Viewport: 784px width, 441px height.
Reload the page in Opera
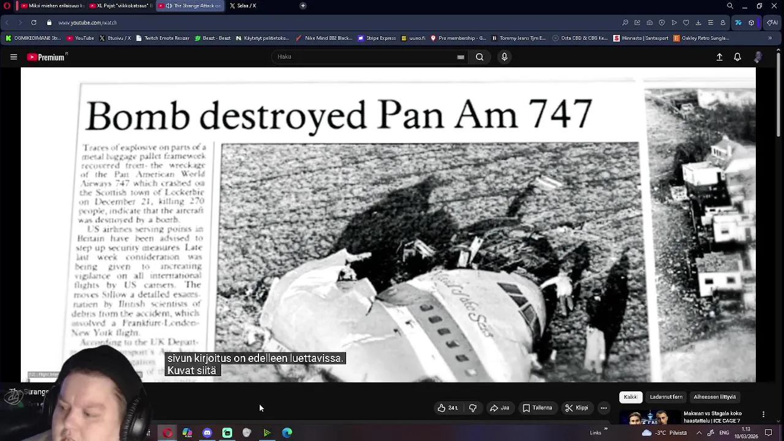[x=34, y=23]
